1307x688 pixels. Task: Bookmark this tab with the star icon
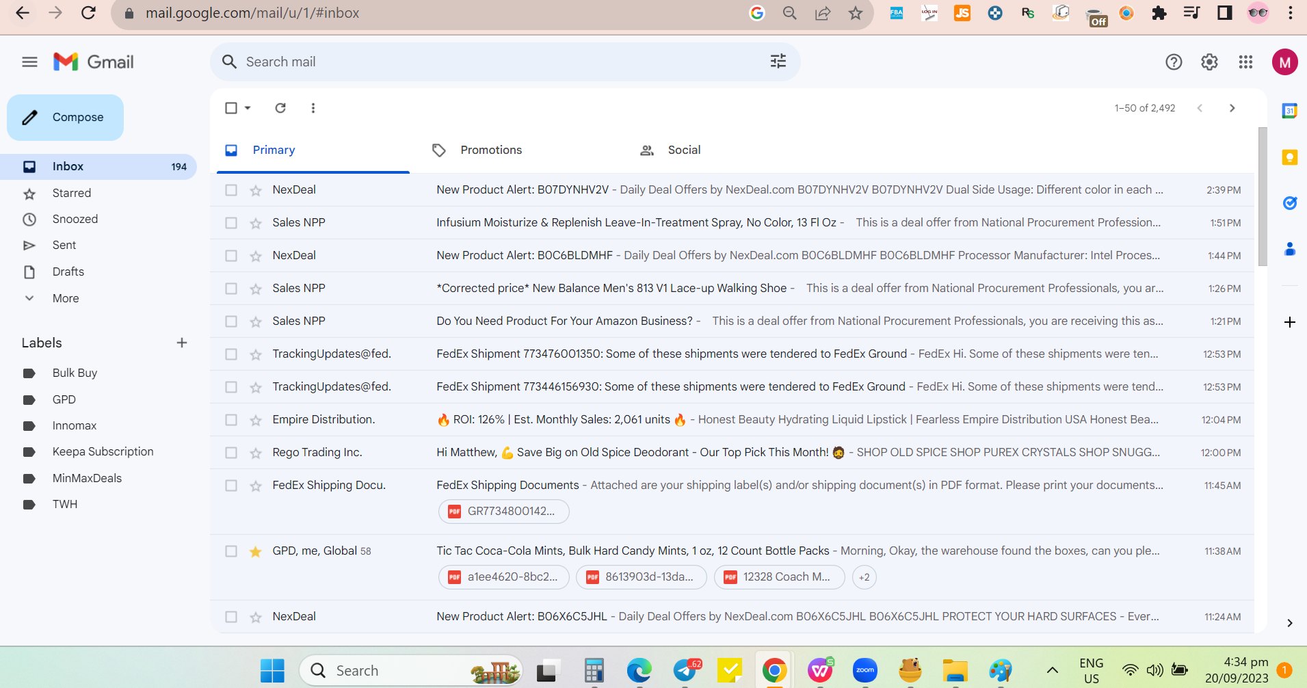855,13
